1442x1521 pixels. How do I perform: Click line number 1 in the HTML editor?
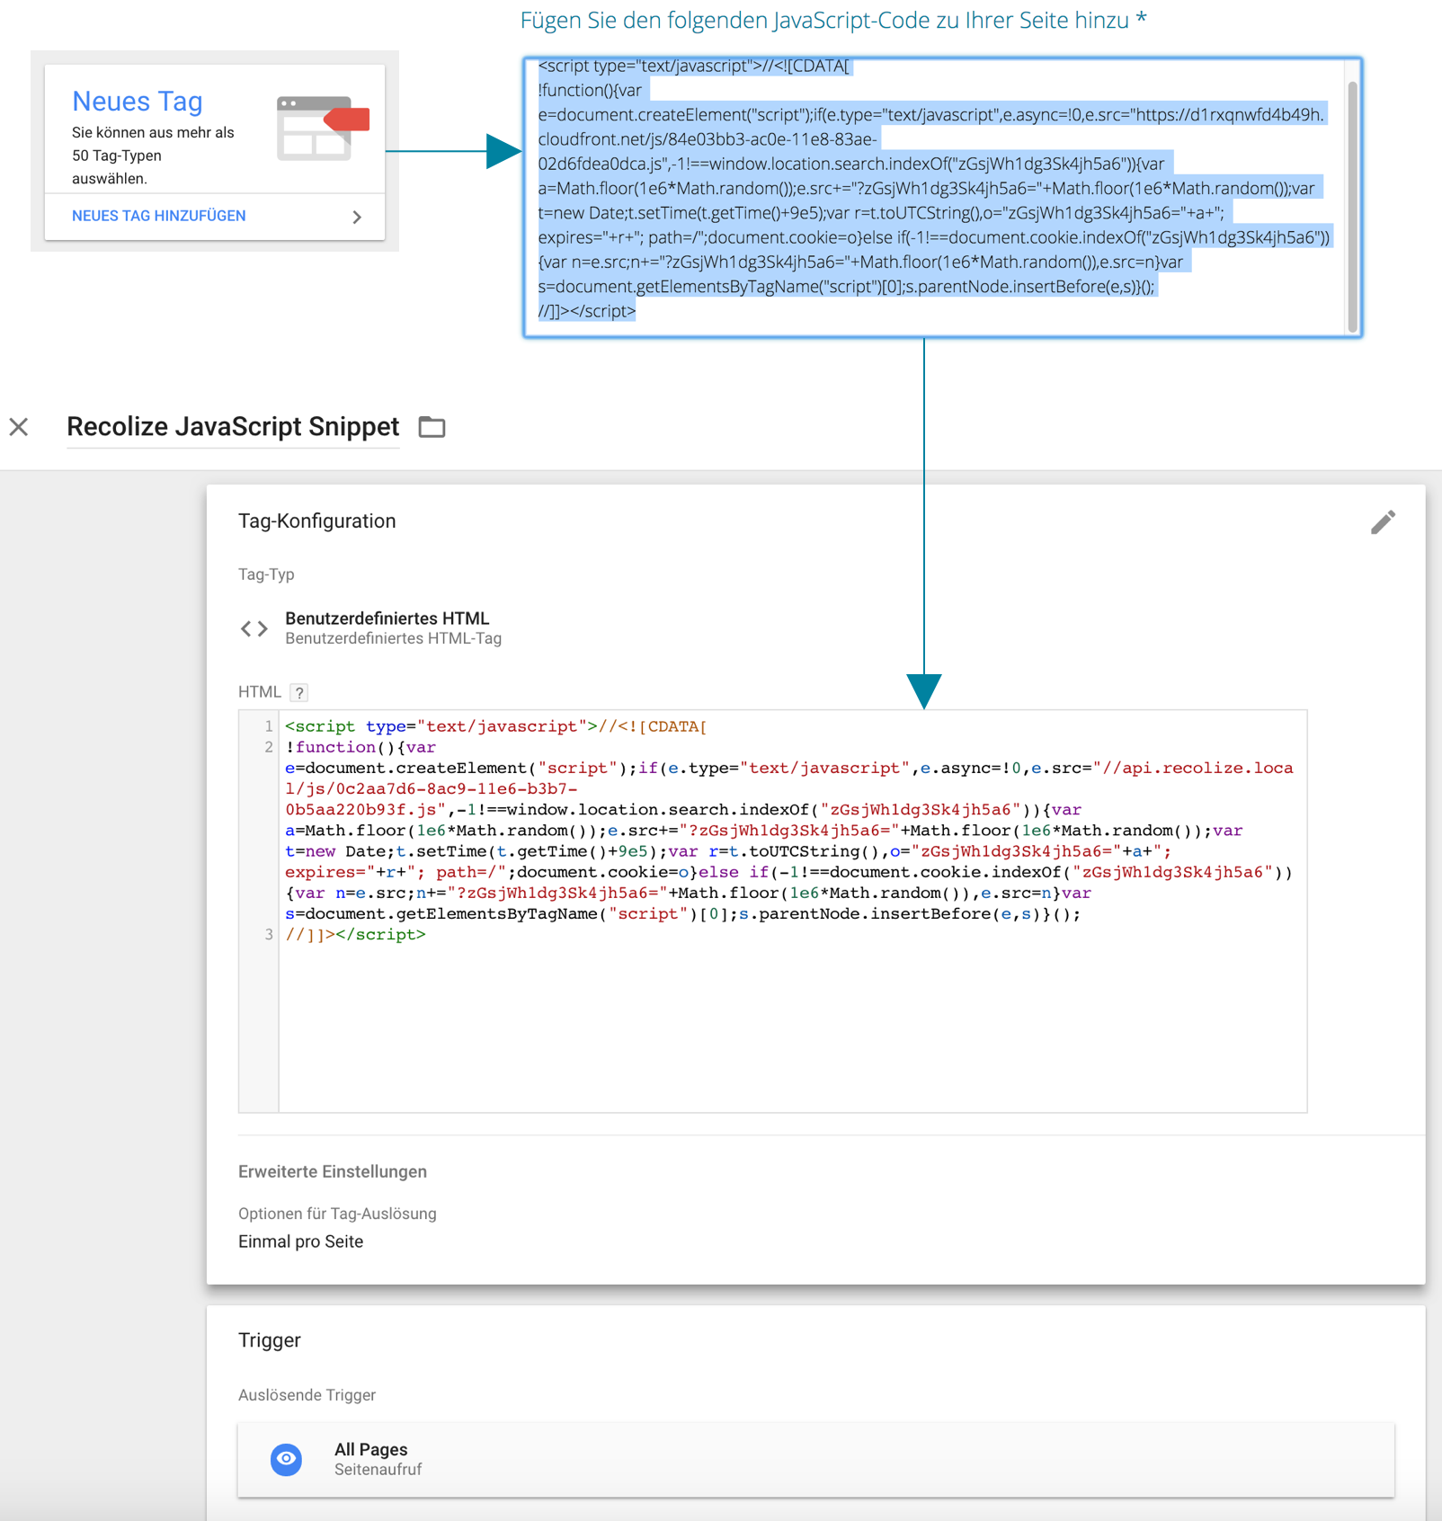(268, 726)
